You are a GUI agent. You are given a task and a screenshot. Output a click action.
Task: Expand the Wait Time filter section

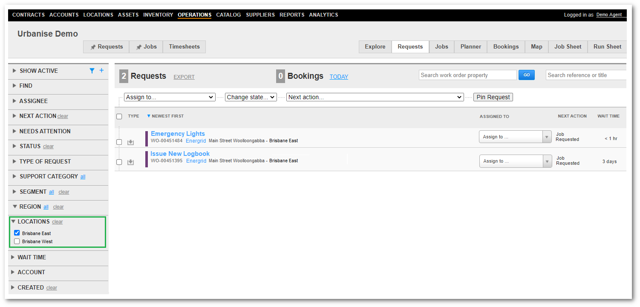(x=32, y=257)
